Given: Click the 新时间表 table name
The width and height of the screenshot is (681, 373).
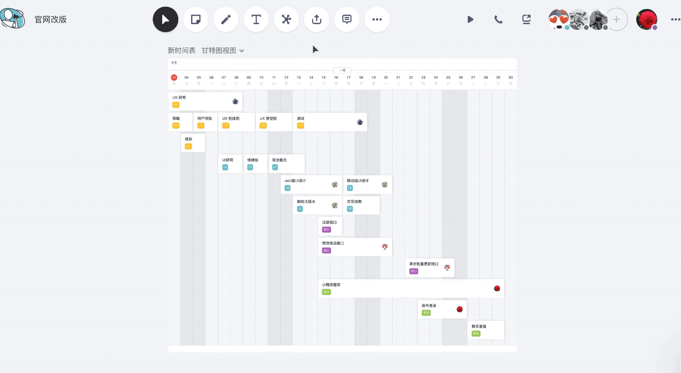Looking at the screenshot, I should pyautogui.click(x=182, y=51).
